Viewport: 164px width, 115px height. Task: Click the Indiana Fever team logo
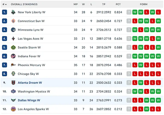[13, 56]
